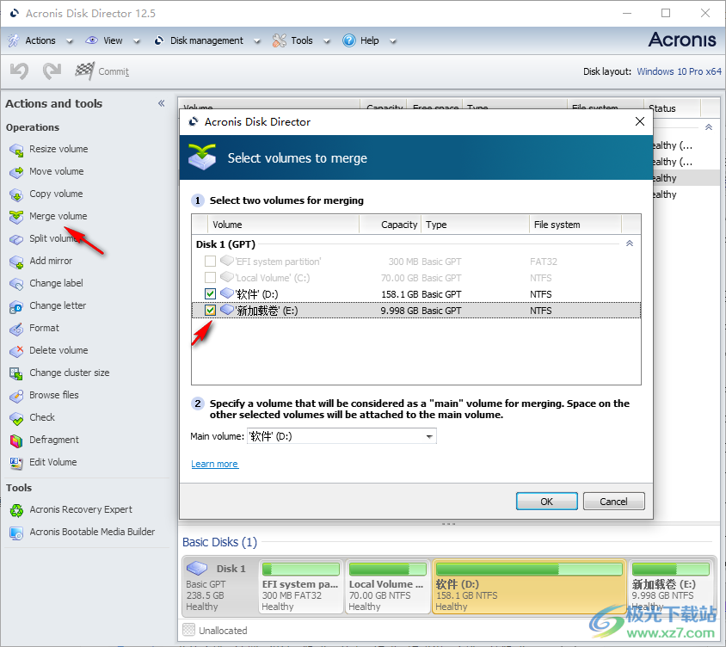Select the 软件 (D:) disk block
Viewport: 726px width, 647px height.
[529, 587]
